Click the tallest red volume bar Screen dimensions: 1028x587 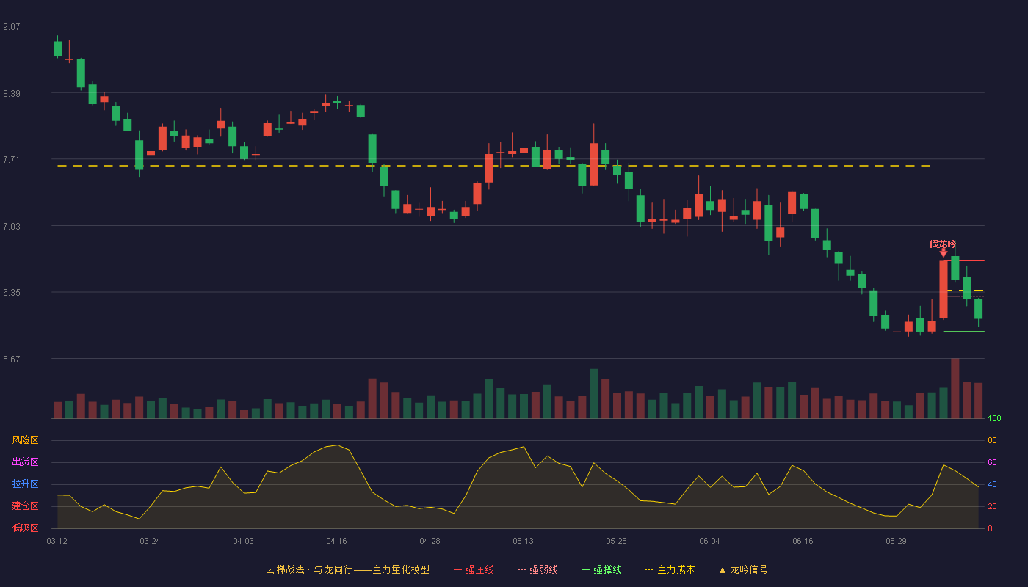(955, 388)
